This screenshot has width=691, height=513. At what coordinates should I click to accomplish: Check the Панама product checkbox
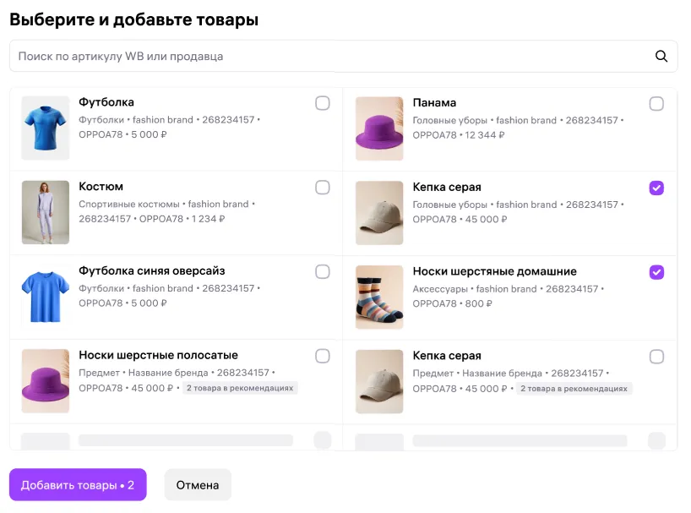(x=656, y=103)
